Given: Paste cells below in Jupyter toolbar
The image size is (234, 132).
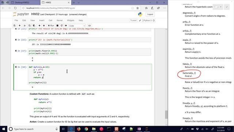Looking at the screenshot, I should [34, 26].
